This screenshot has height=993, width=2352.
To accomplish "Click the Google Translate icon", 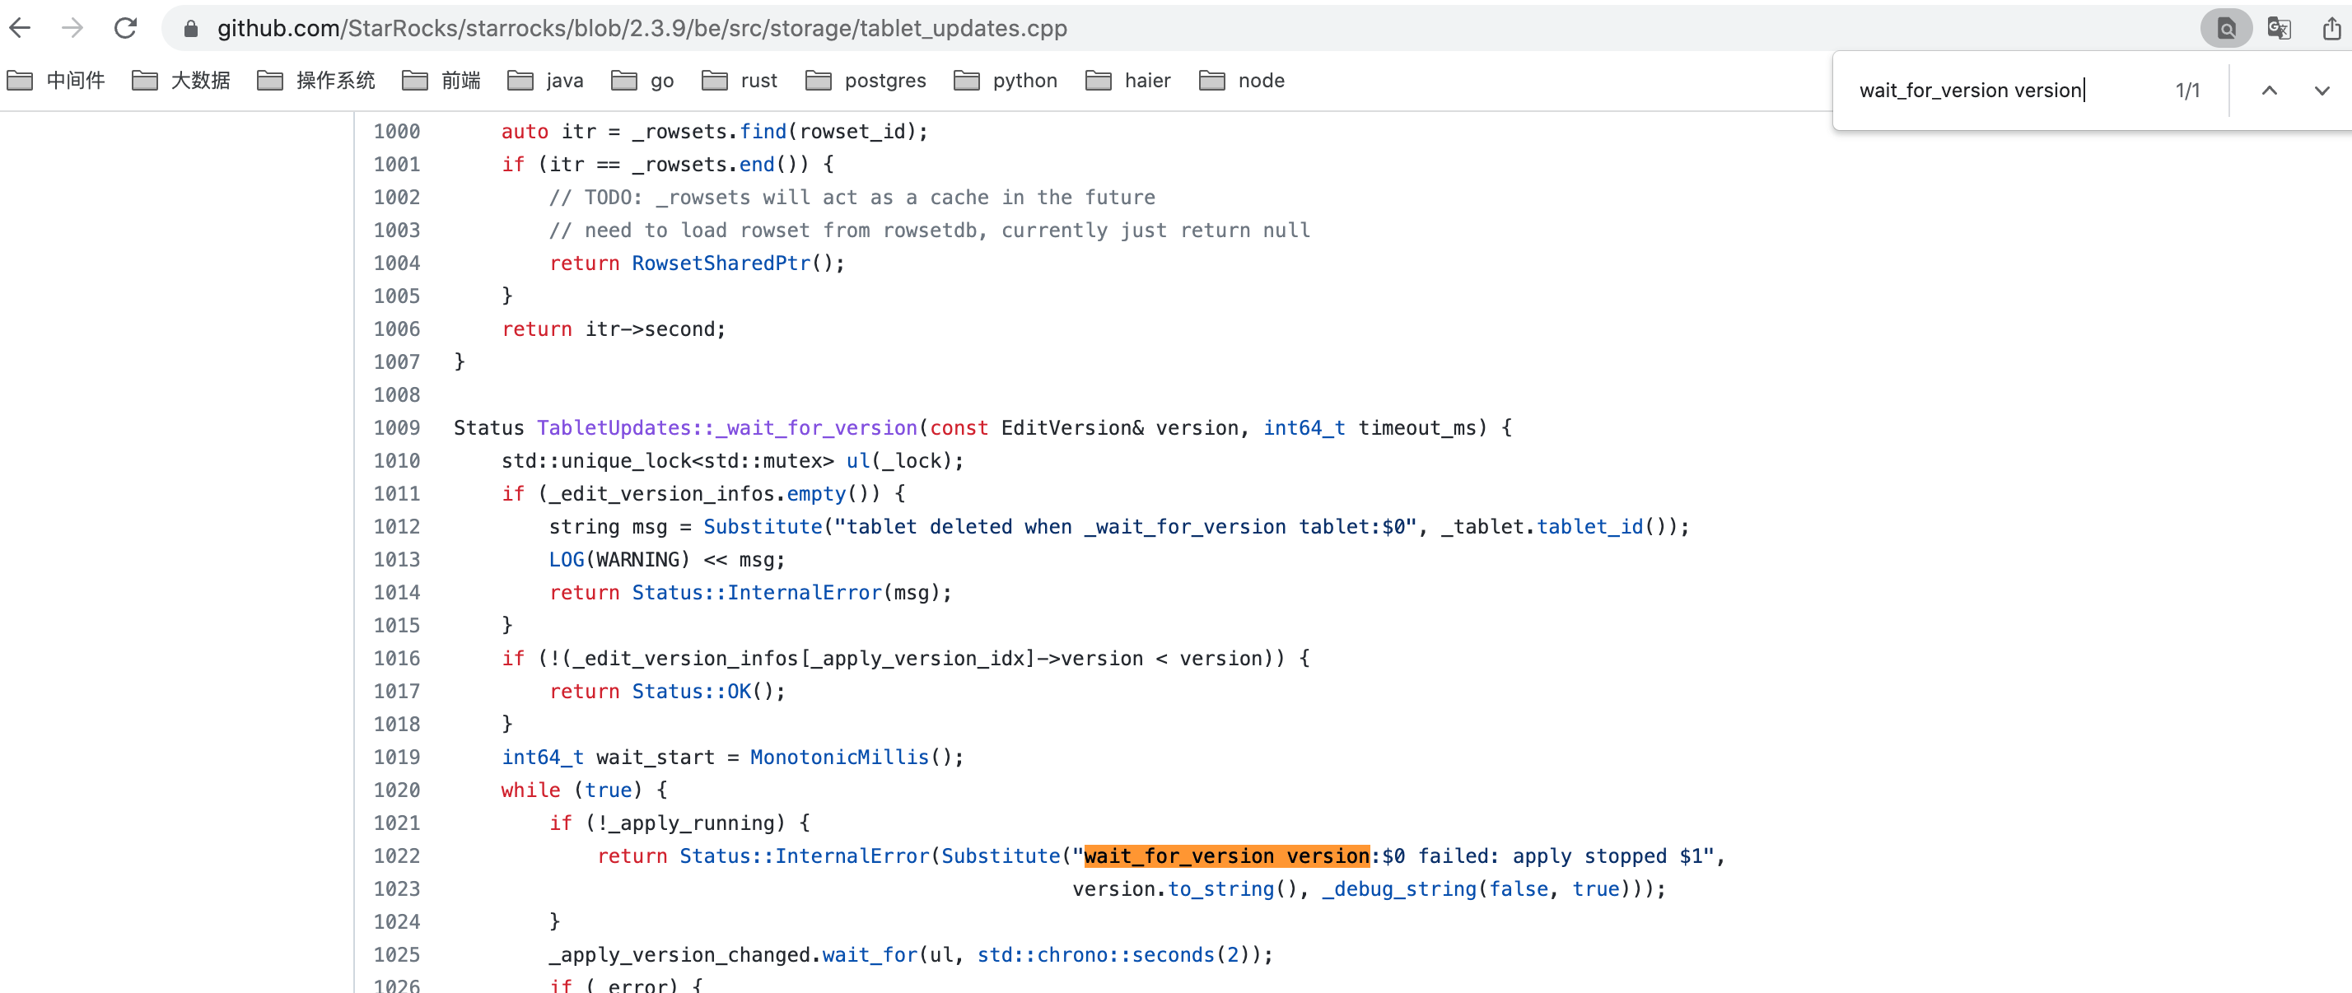I will (2279, 28).
